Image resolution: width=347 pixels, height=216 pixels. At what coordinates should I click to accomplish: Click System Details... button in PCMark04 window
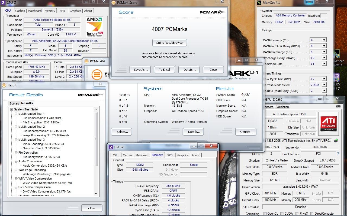click(x=193, y=132)
